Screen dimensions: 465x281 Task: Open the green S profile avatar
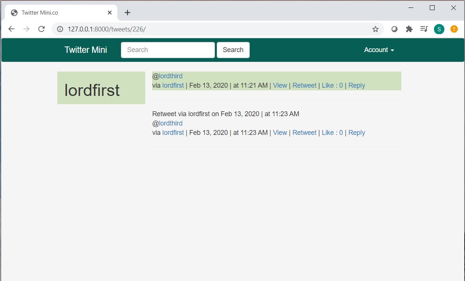click(x=439, y=29)
